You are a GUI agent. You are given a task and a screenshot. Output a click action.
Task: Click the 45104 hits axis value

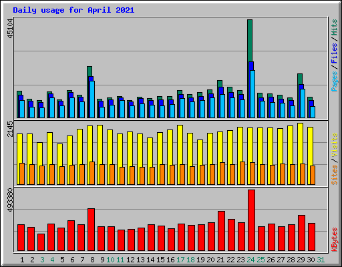[x=10, y=29]
